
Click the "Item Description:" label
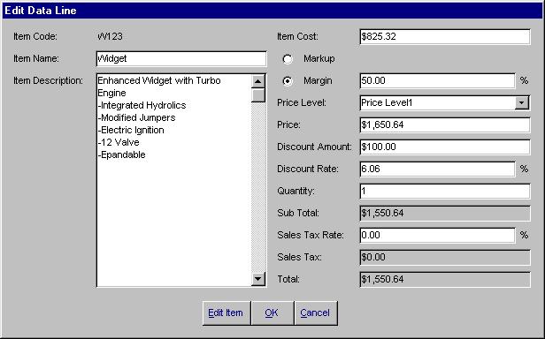[x=49, y=80]
